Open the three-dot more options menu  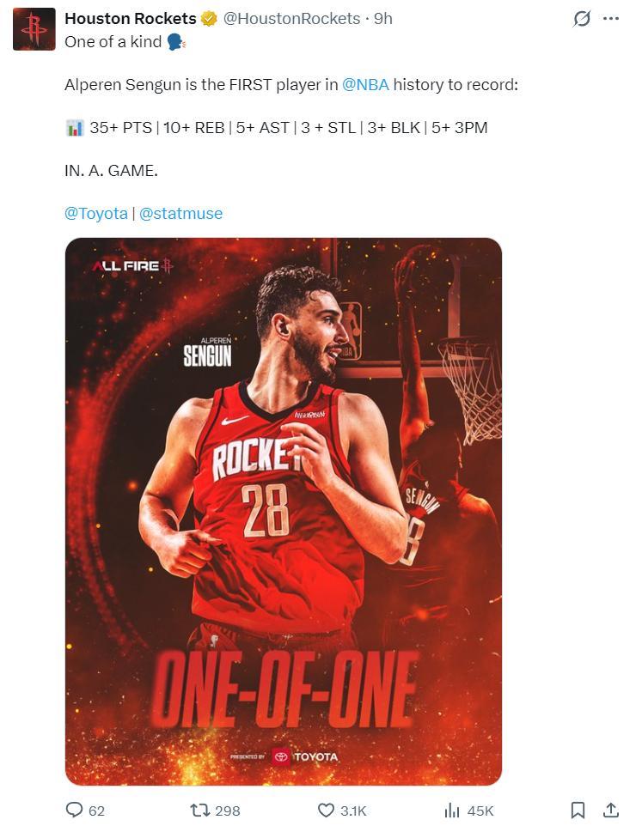point(611,19)
